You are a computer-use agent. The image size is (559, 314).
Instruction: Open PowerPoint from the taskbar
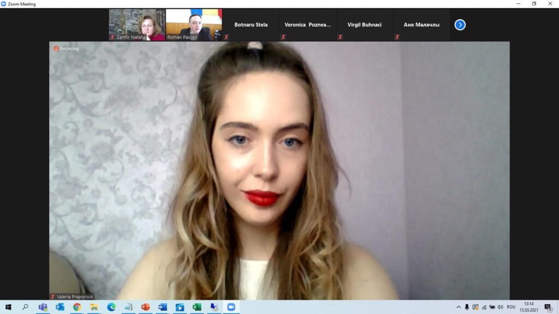(145, 307)
